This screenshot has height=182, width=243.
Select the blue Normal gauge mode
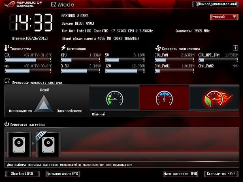[164, 98]
